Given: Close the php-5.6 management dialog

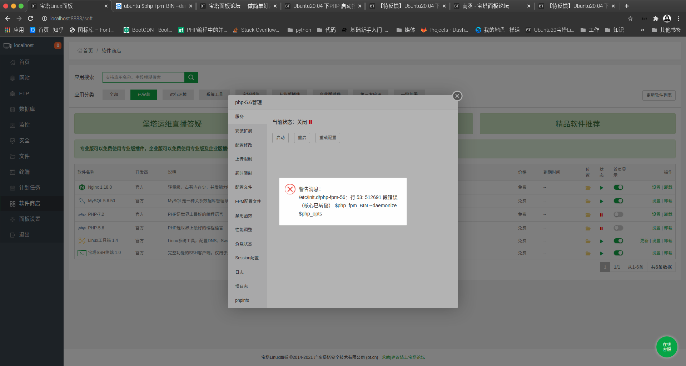Looking at the screenshot, I should [x=457, y=96].
